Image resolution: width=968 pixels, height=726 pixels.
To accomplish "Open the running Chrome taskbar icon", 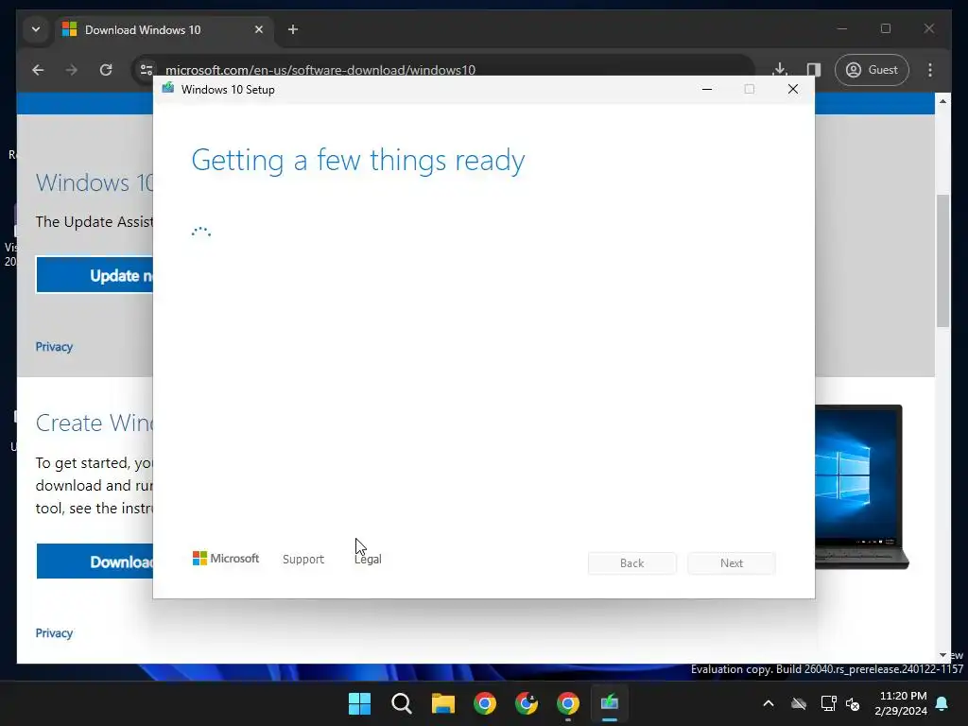I will [x=568, y=703].
